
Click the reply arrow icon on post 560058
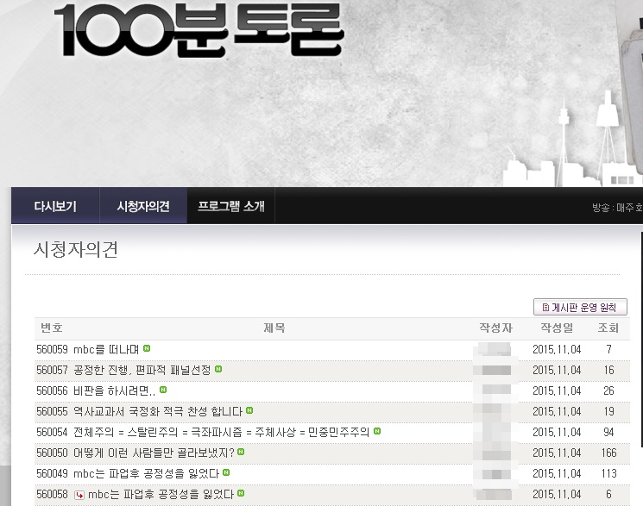[x=79, y=495]
